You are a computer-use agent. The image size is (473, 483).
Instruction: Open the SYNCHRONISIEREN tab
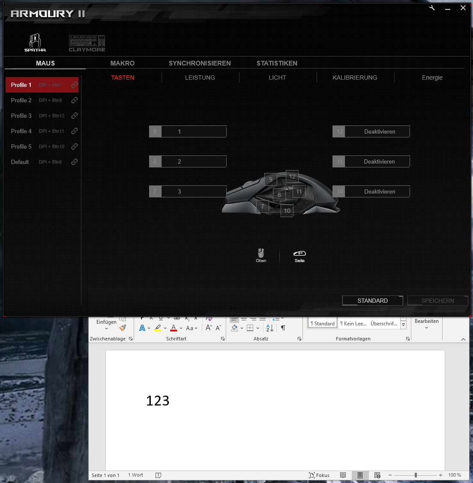click(x=200, y=63)
